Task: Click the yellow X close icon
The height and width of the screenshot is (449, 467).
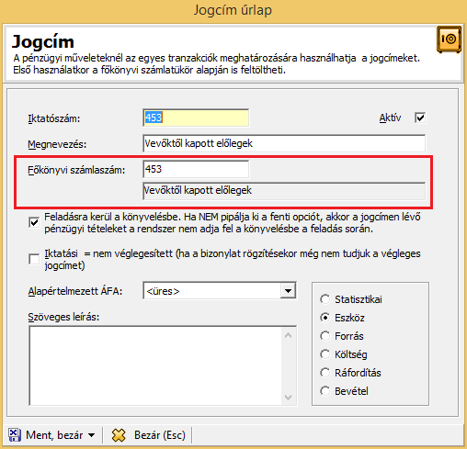Action: [119, 435]
